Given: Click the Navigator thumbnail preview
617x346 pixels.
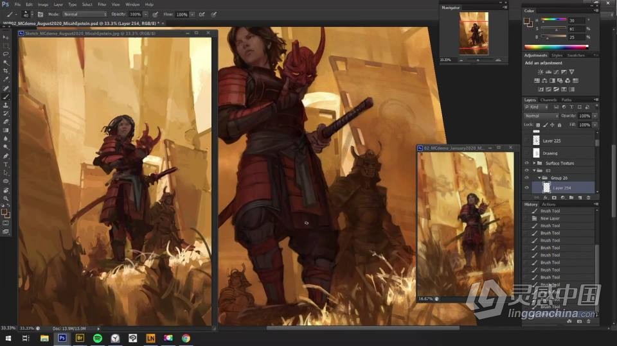Looking at the screenshot, I should pos(474,33).
